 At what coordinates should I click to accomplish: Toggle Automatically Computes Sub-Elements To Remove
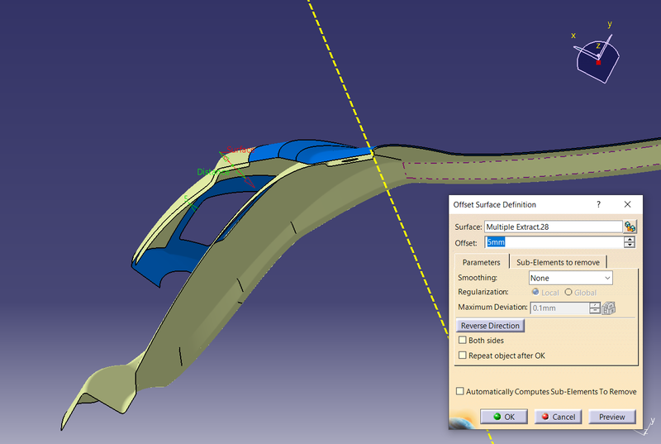tap(460, 391)
